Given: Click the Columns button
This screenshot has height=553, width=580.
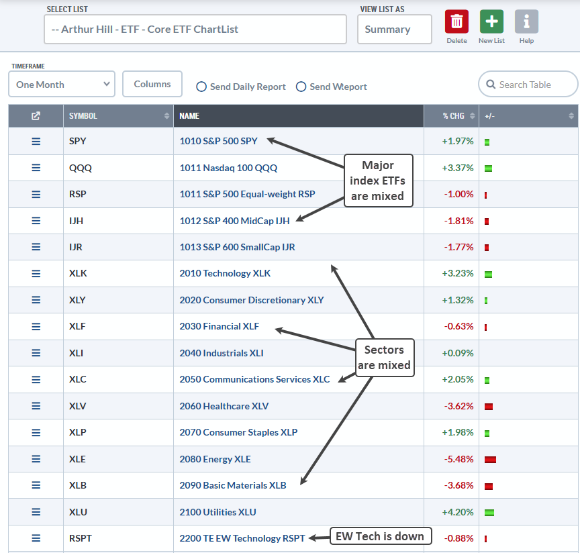Looking at the screenshot, I should point(152,84).
